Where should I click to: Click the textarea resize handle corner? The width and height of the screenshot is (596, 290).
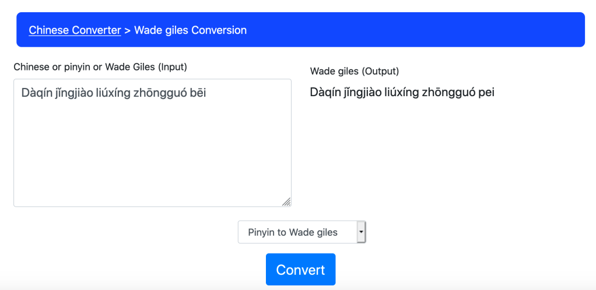pyautogui.click(x=286, y=201)
